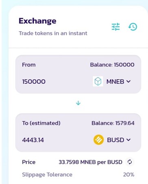Invert price with the refresh arrows icon
Screen dimensions: 148x184
130,162
